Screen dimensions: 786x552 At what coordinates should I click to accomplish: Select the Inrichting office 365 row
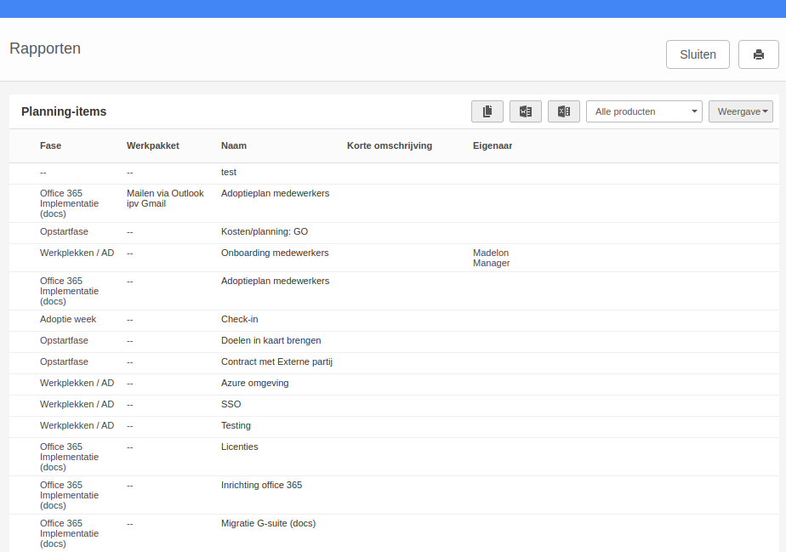click(x=394, y=495)
